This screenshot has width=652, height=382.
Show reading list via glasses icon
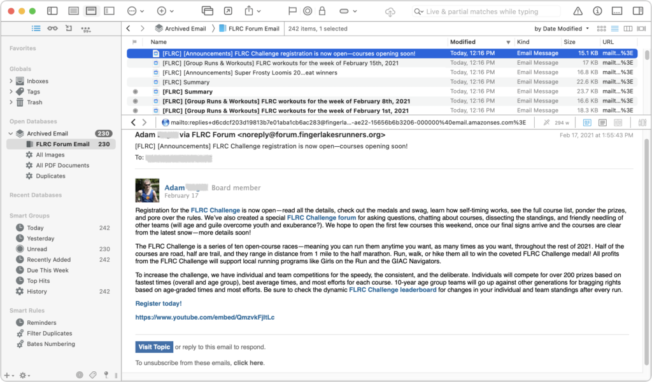(x=52, y=29)
